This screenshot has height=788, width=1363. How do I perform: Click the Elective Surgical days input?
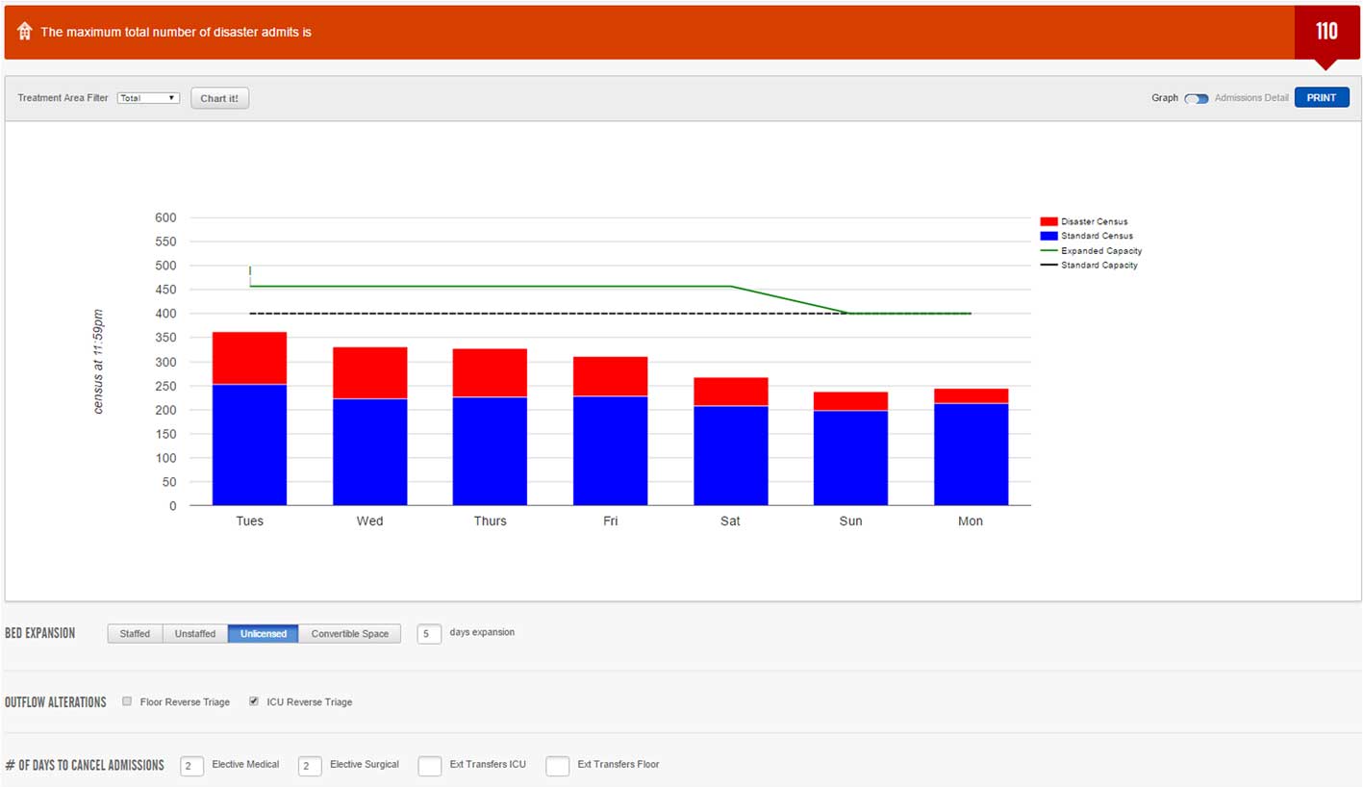pyautogui.click(x=309, y=766)
